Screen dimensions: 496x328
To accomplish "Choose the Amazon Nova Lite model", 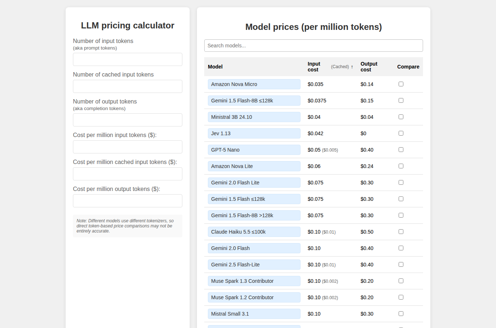I will click(254, 166).
